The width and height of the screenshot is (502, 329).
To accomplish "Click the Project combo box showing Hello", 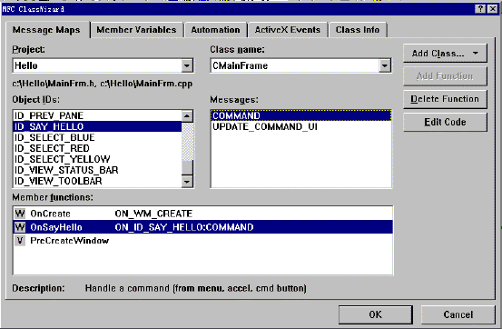I will (x=103, y=65).
